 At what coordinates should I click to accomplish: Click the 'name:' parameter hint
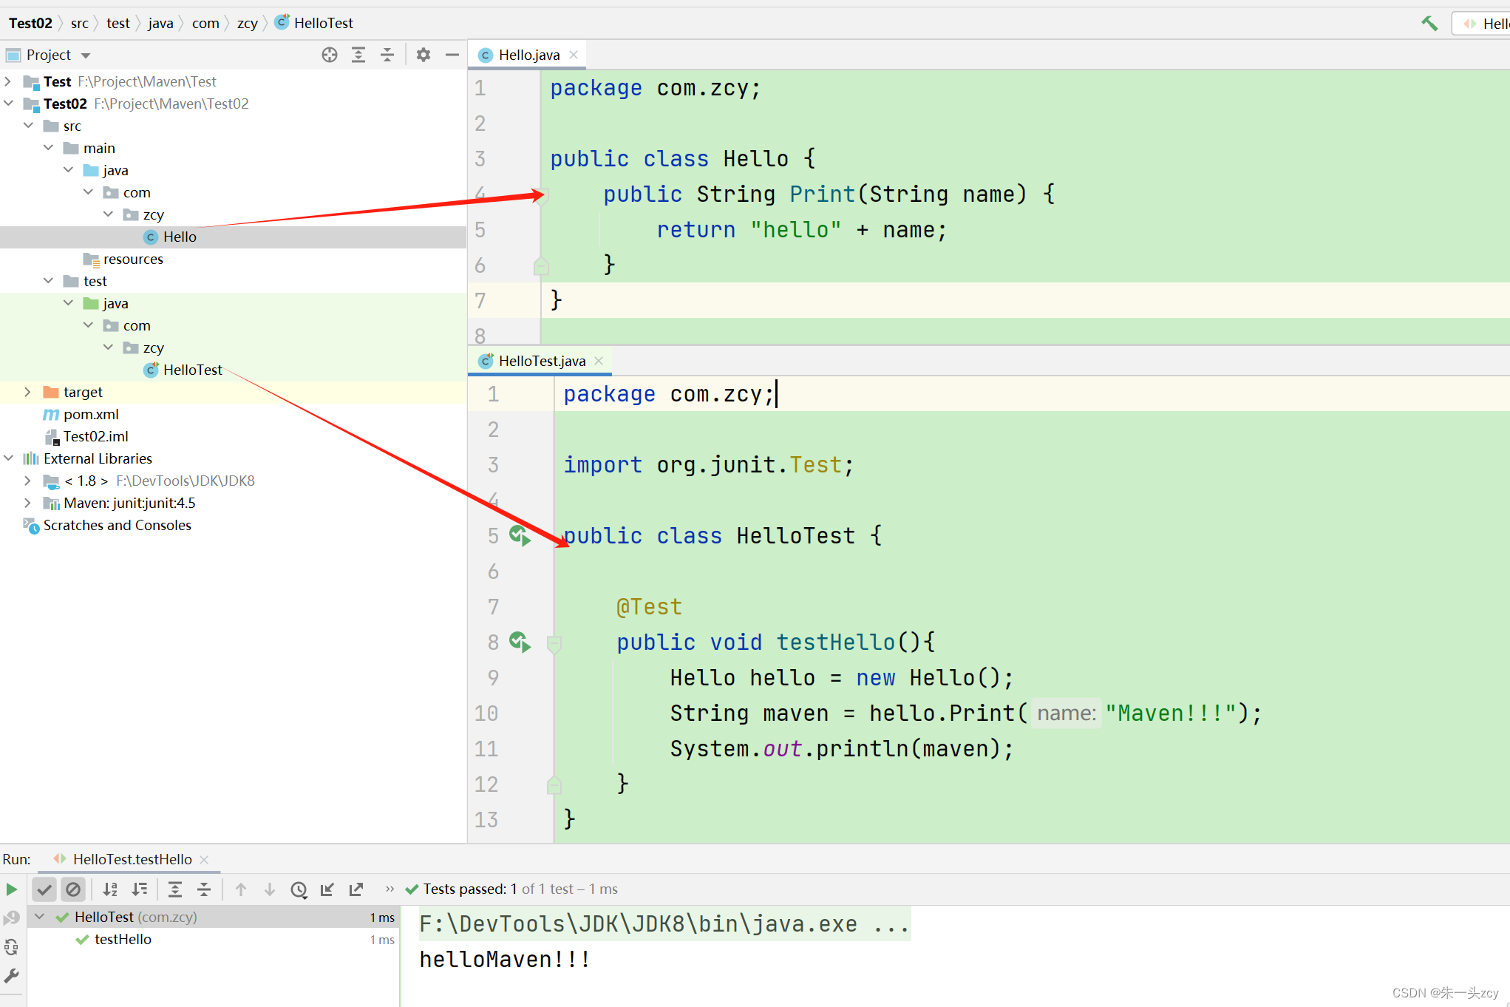(x=1066, y=713)
